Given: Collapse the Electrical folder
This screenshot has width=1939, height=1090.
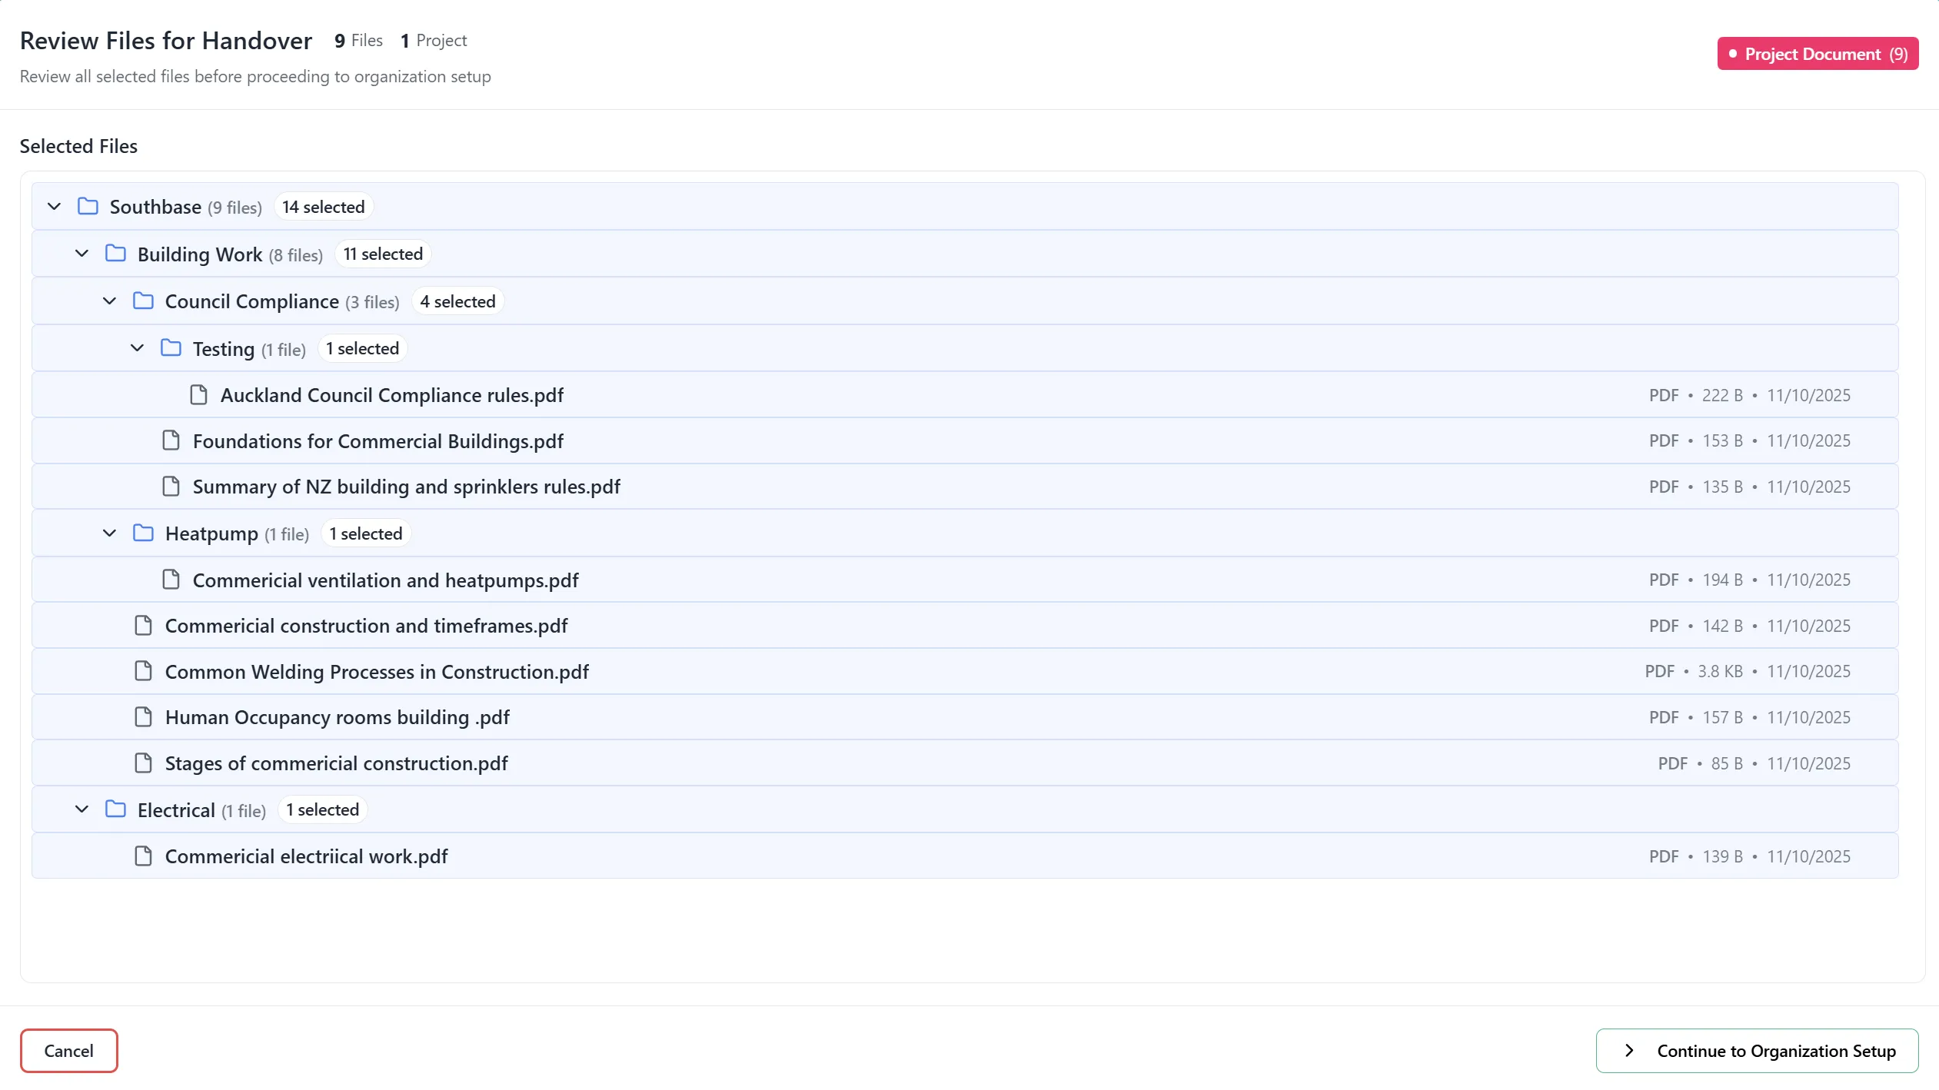Looking at the screenshot, I should pyautogui.click(x=81, y=809).
